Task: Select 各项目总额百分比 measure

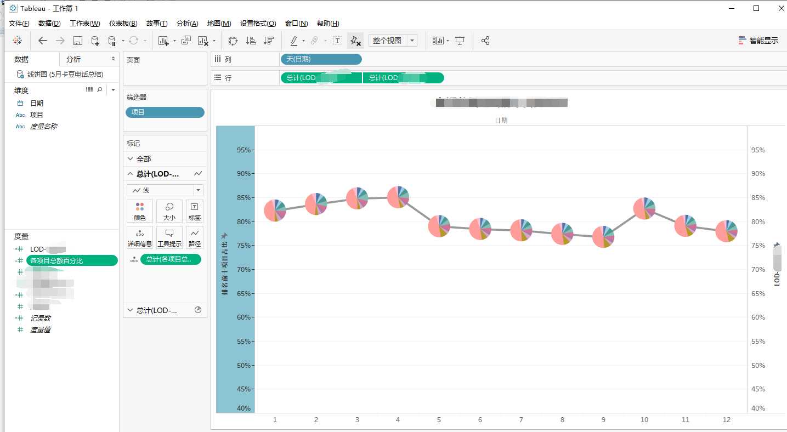Action: click(x=72, y=260)
